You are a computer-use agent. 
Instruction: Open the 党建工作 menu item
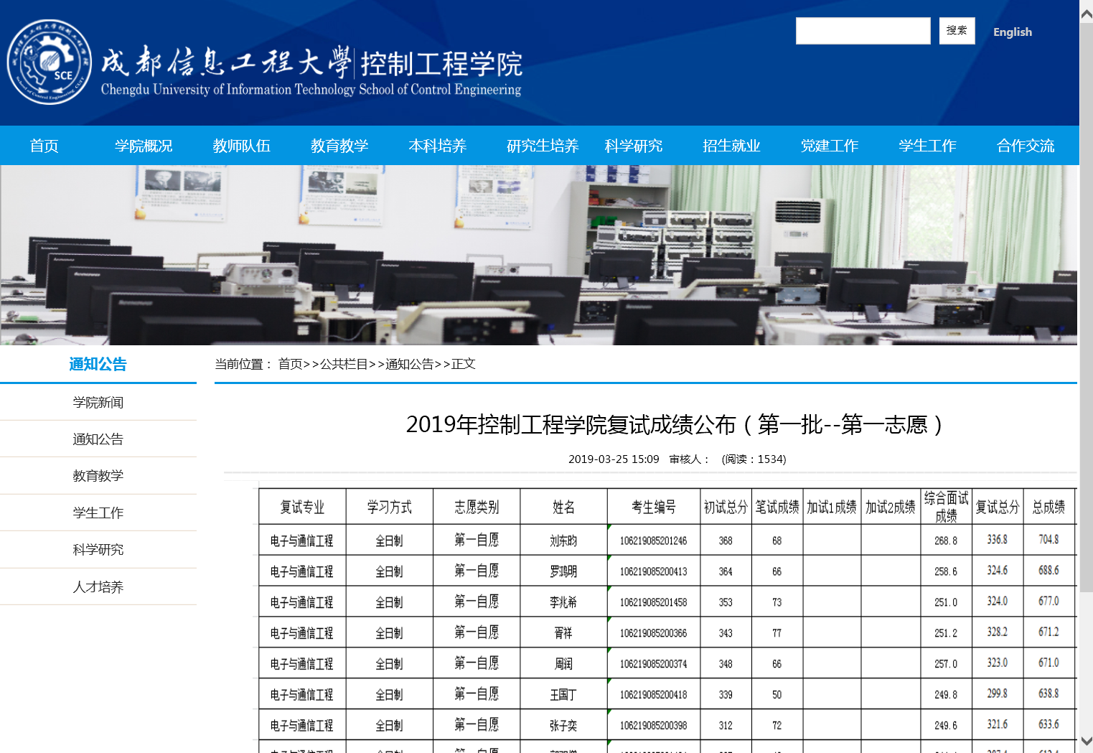(830, 146)
